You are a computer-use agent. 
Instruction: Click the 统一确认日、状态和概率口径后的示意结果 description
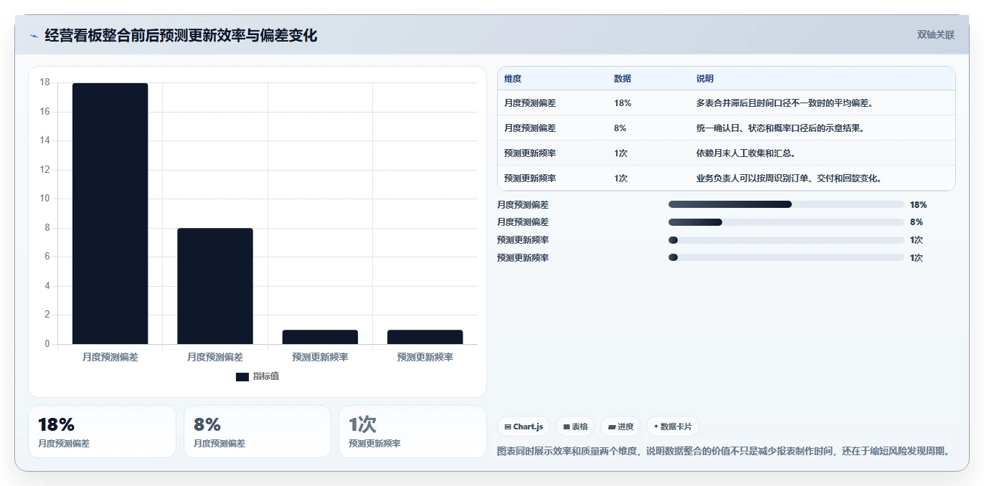(780, 128)
